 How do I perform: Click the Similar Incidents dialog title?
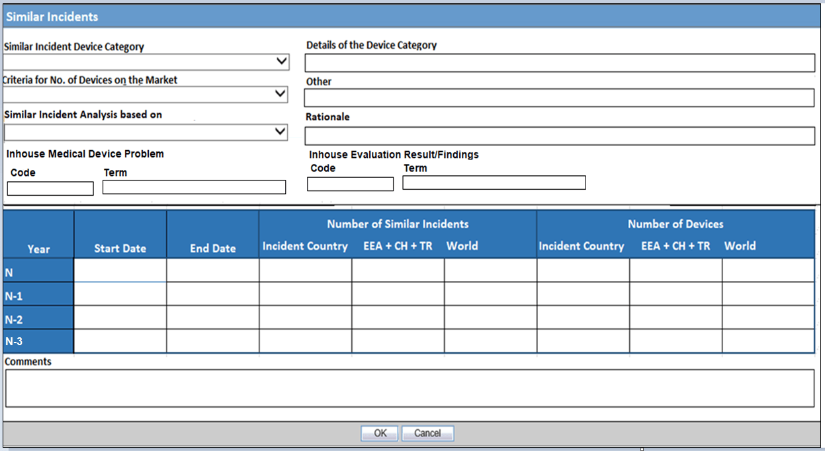(52, 17)
